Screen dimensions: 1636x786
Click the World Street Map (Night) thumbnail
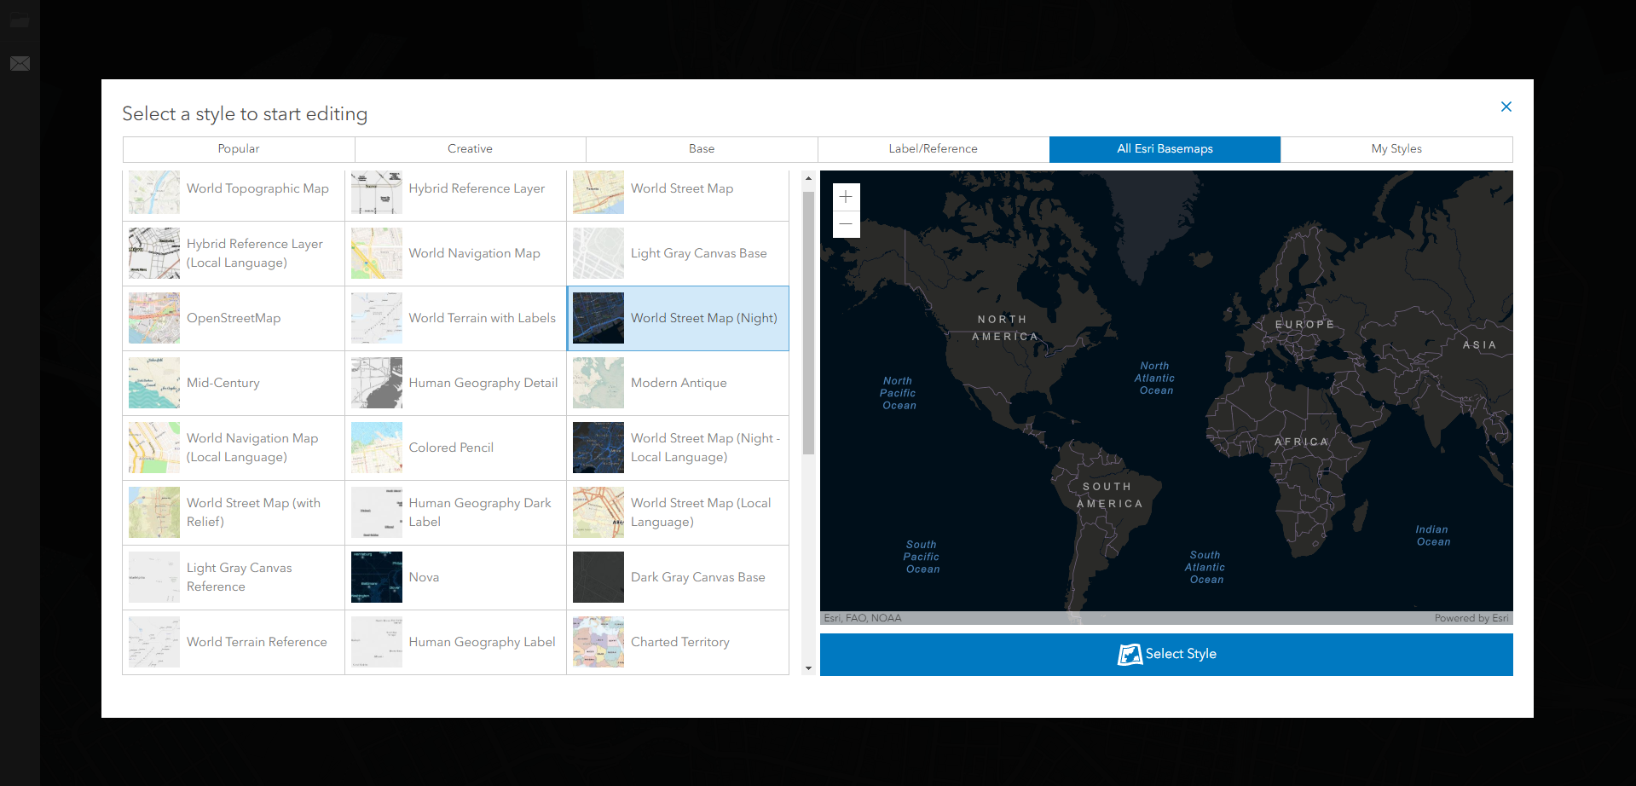598,318
